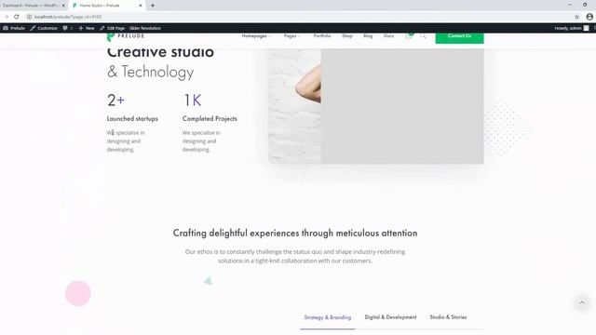Open the Shop navigation link
Screen dimensions: 596x335
coord(347,35)
